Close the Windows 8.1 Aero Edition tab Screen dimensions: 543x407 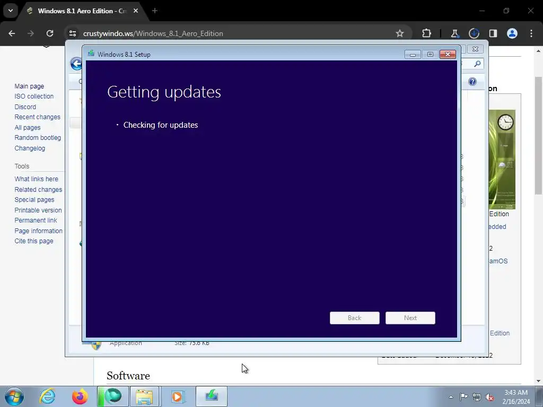(136, 11)
